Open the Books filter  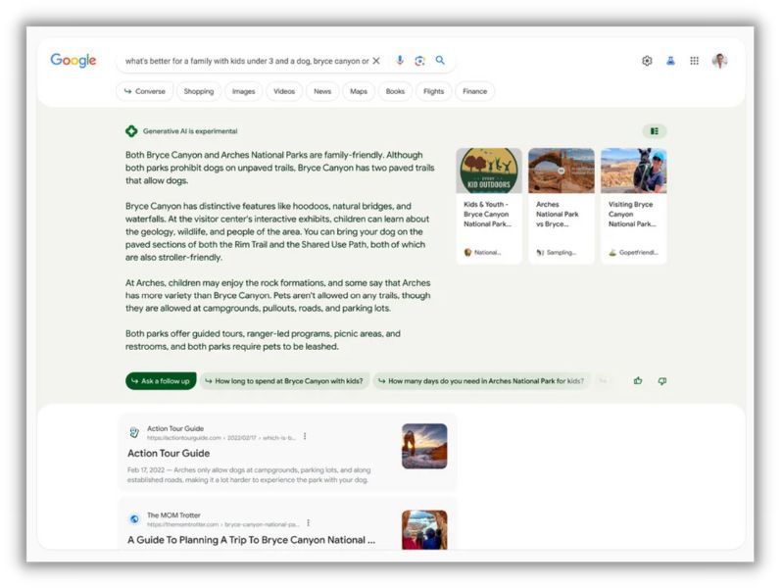pos(395,91)
